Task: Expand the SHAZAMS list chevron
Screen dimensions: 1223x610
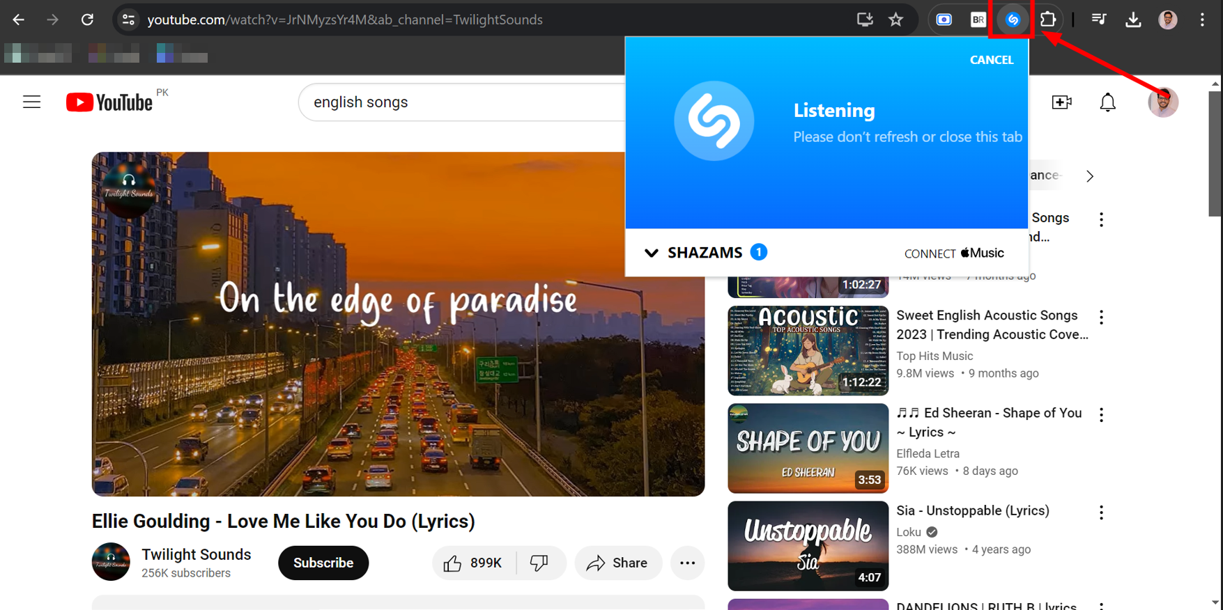Action: tap(652, 253)
